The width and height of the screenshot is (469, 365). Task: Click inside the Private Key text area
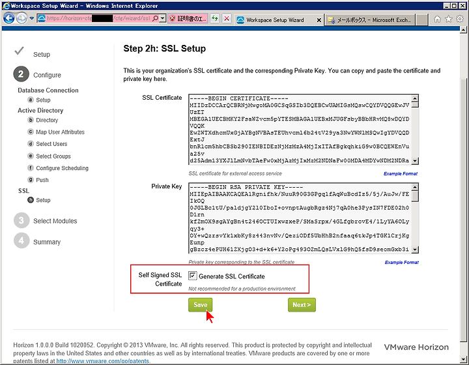pos(300,218)
